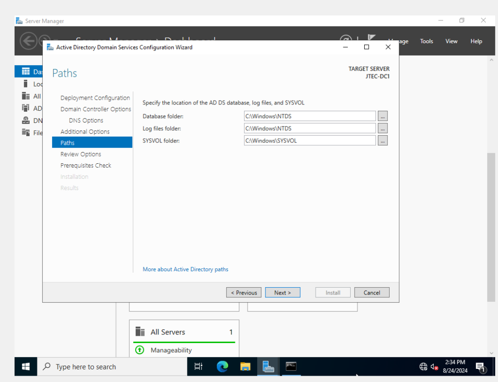Screen dimensions: 498x382
Task: Click the green Manageability status icon
Action: point(140,350)
